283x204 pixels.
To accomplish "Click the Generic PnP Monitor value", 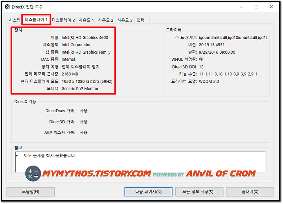I will pyautogui.click(x=80, y=89).
